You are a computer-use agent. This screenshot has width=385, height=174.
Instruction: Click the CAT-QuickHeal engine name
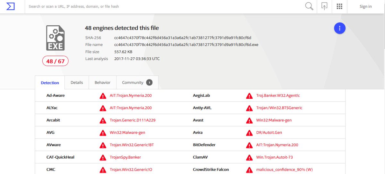[60, 157]
